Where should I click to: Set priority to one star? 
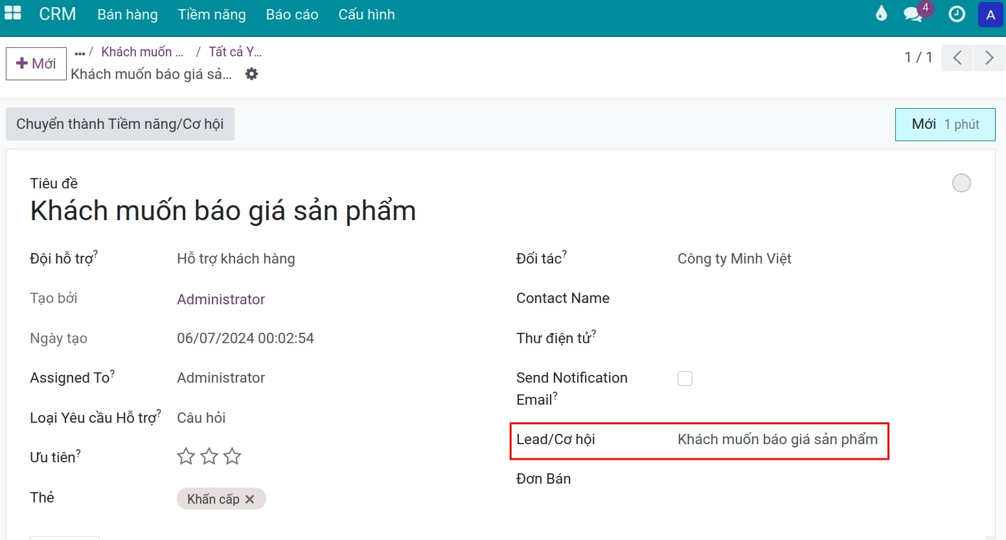tap(186, 456)
